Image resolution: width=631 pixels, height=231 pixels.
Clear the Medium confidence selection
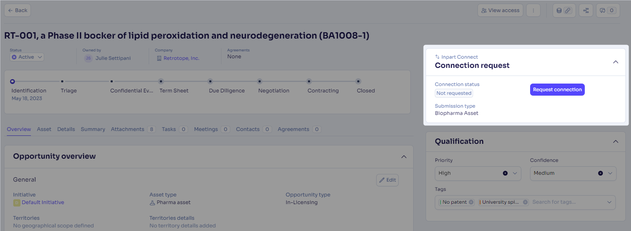[x=600, y=173]
